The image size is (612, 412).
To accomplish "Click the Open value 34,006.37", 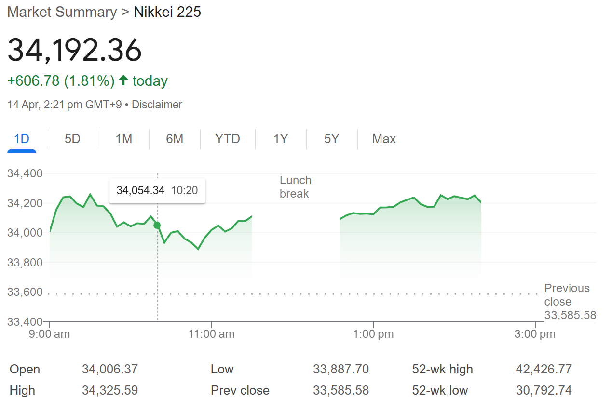I will tap(110, 370).
